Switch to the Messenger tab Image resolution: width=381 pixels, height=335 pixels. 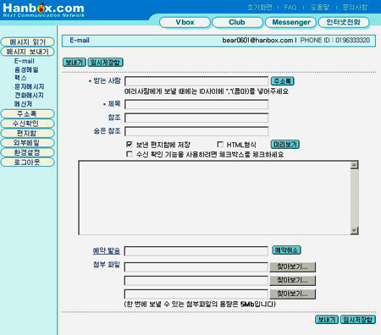pyautogui.click(x=290, y=22)
